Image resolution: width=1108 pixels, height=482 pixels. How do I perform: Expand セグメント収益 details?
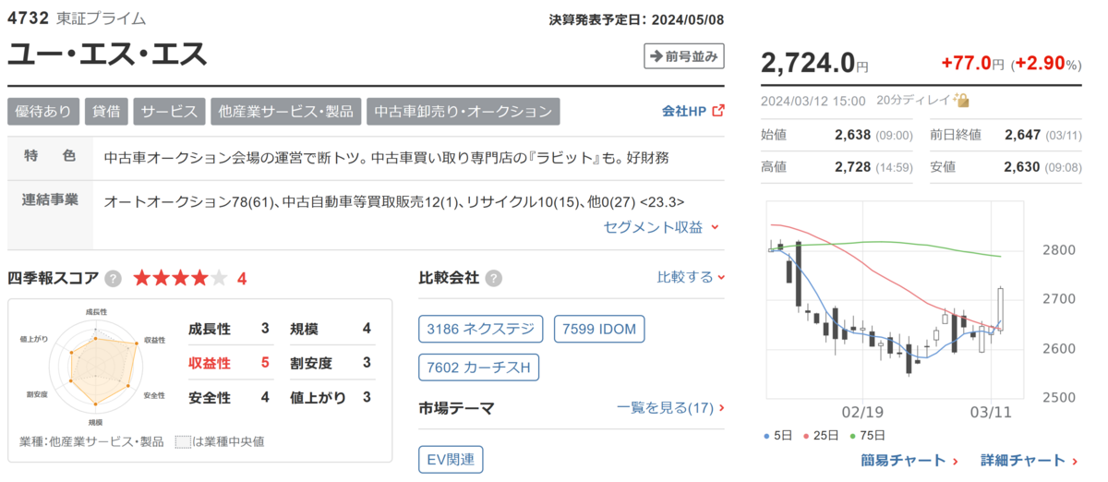click(661, 226)
